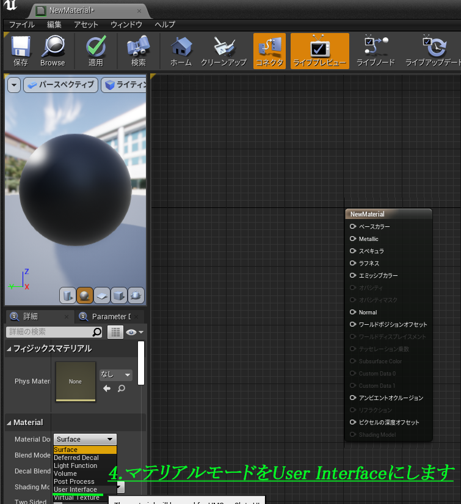The height and width of the screenshot is (504, 461).
Task: Select Post Process domain option
Action: (85, 481)
